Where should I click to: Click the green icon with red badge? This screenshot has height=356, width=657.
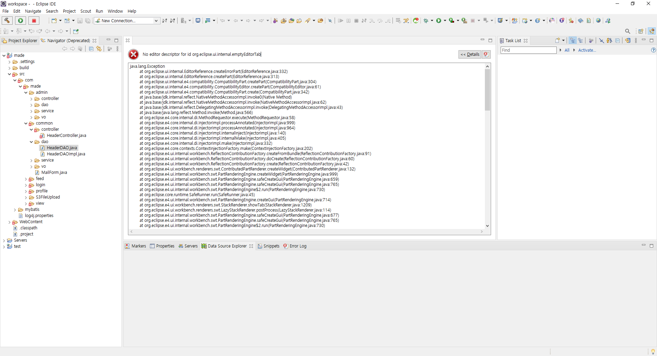pyautogui.click(x=416, y=21)
